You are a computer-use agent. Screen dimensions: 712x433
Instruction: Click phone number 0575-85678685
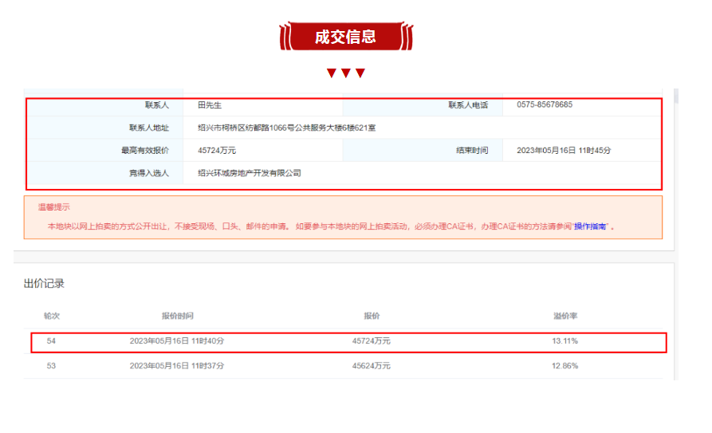545,104
